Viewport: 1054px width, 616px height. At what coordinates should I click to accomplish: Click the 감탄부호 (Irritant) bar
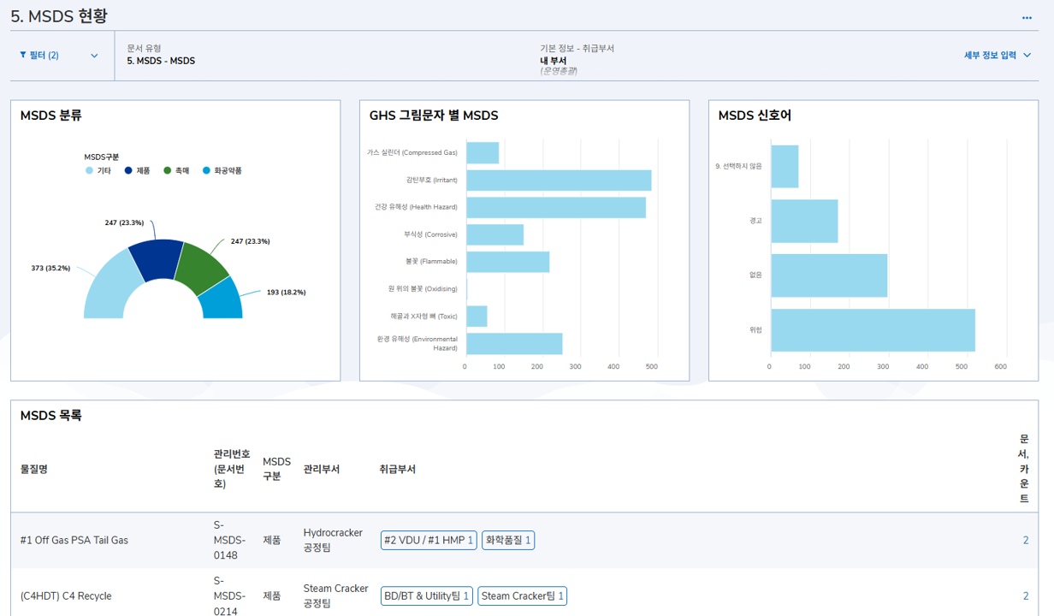tap(559, 181)
